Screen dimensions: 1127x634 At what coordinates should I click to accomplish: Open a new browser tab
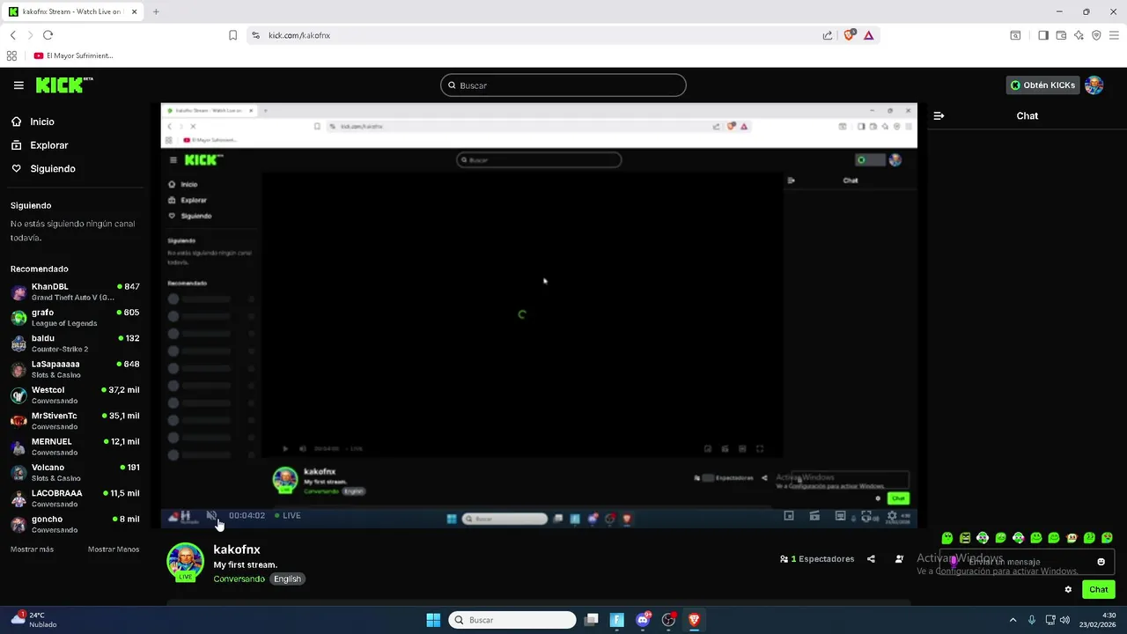156,11
